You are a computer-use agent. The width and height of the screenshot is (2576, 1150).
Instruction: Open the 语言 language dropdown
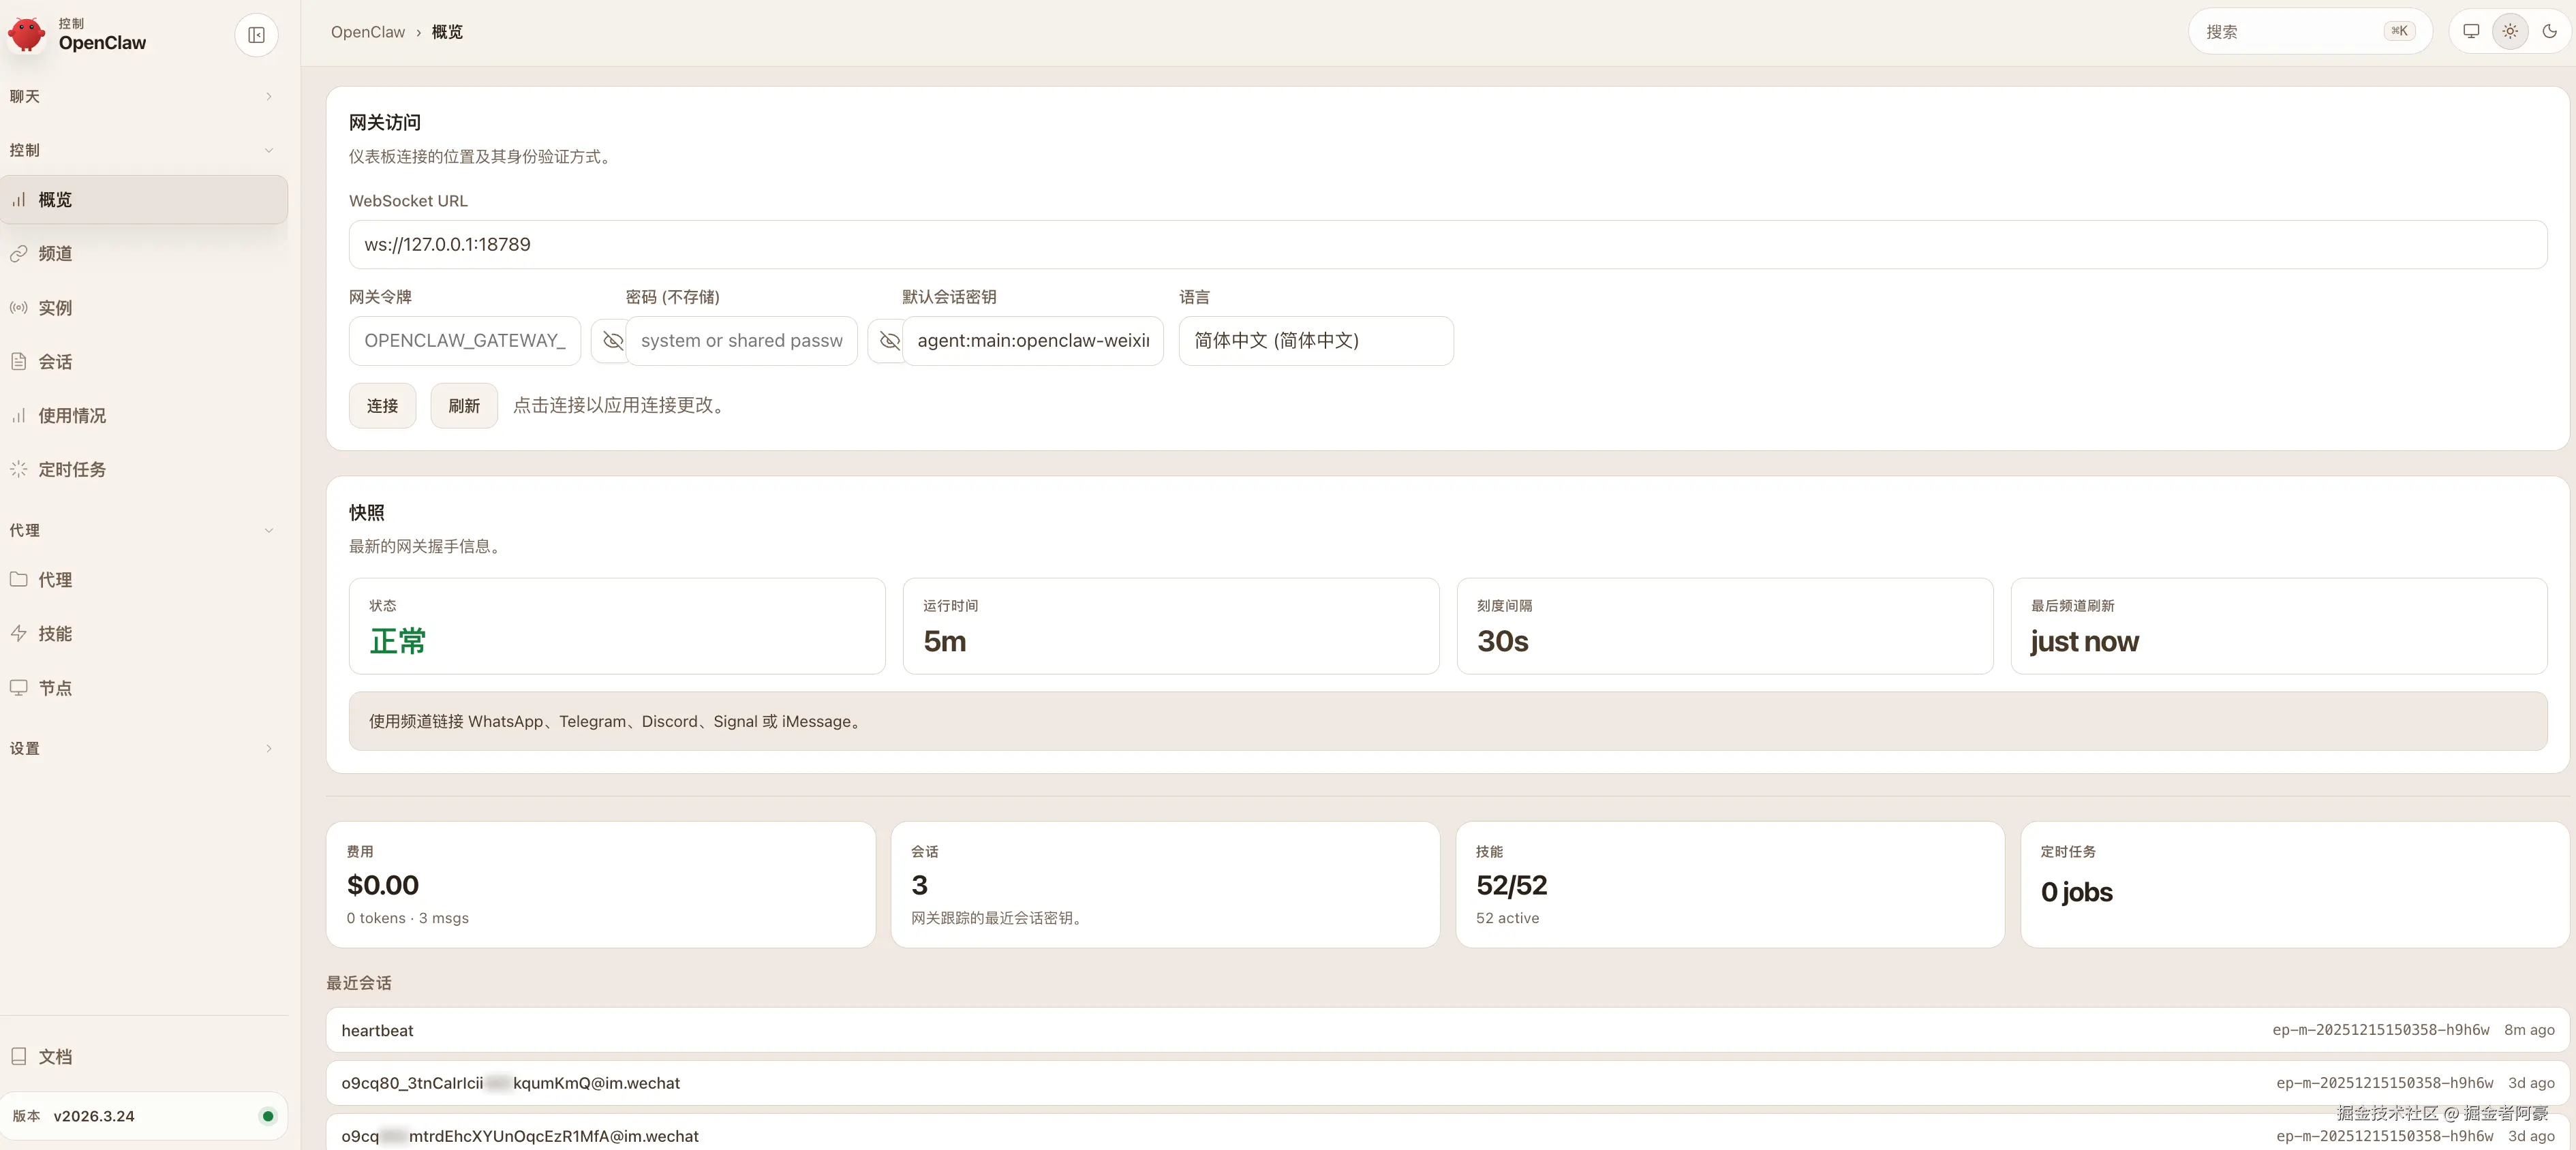tap(1315, 341)
